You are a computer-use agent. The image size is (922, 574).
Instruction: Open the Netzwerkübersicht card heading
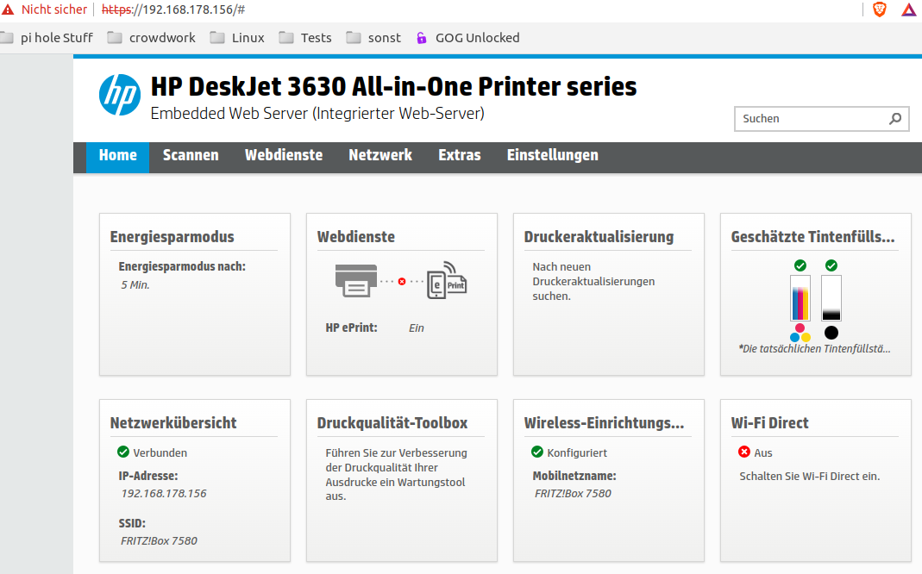tap(173, 423)
